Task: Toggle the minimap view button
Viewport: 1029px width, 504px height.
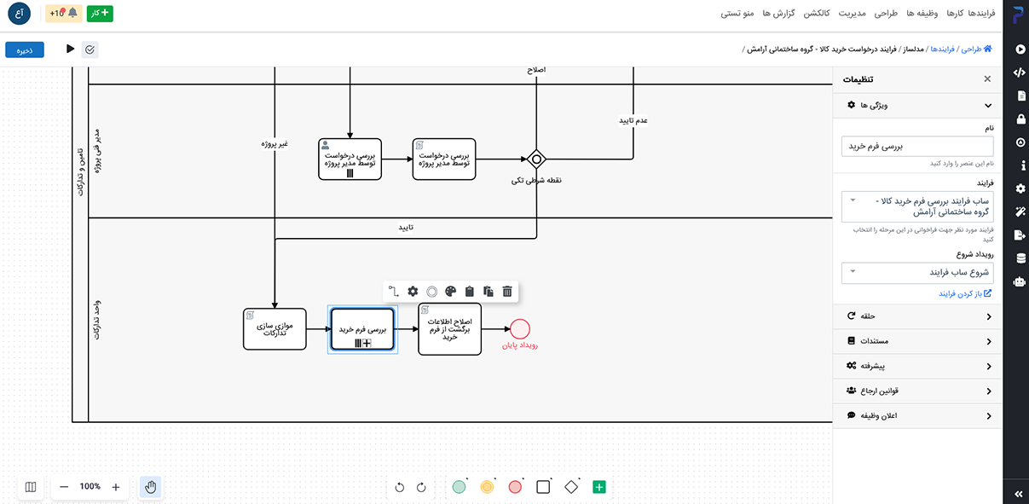Action: tap(31, 487)
